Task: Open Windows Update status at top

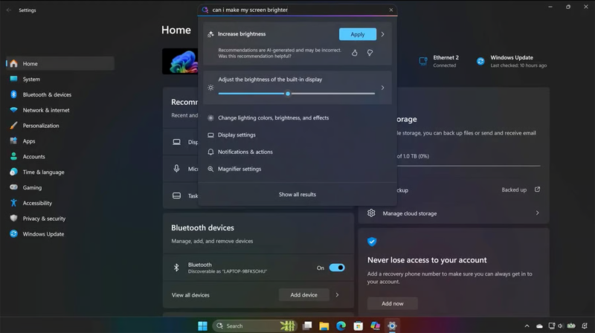Action: coord(512,61)
